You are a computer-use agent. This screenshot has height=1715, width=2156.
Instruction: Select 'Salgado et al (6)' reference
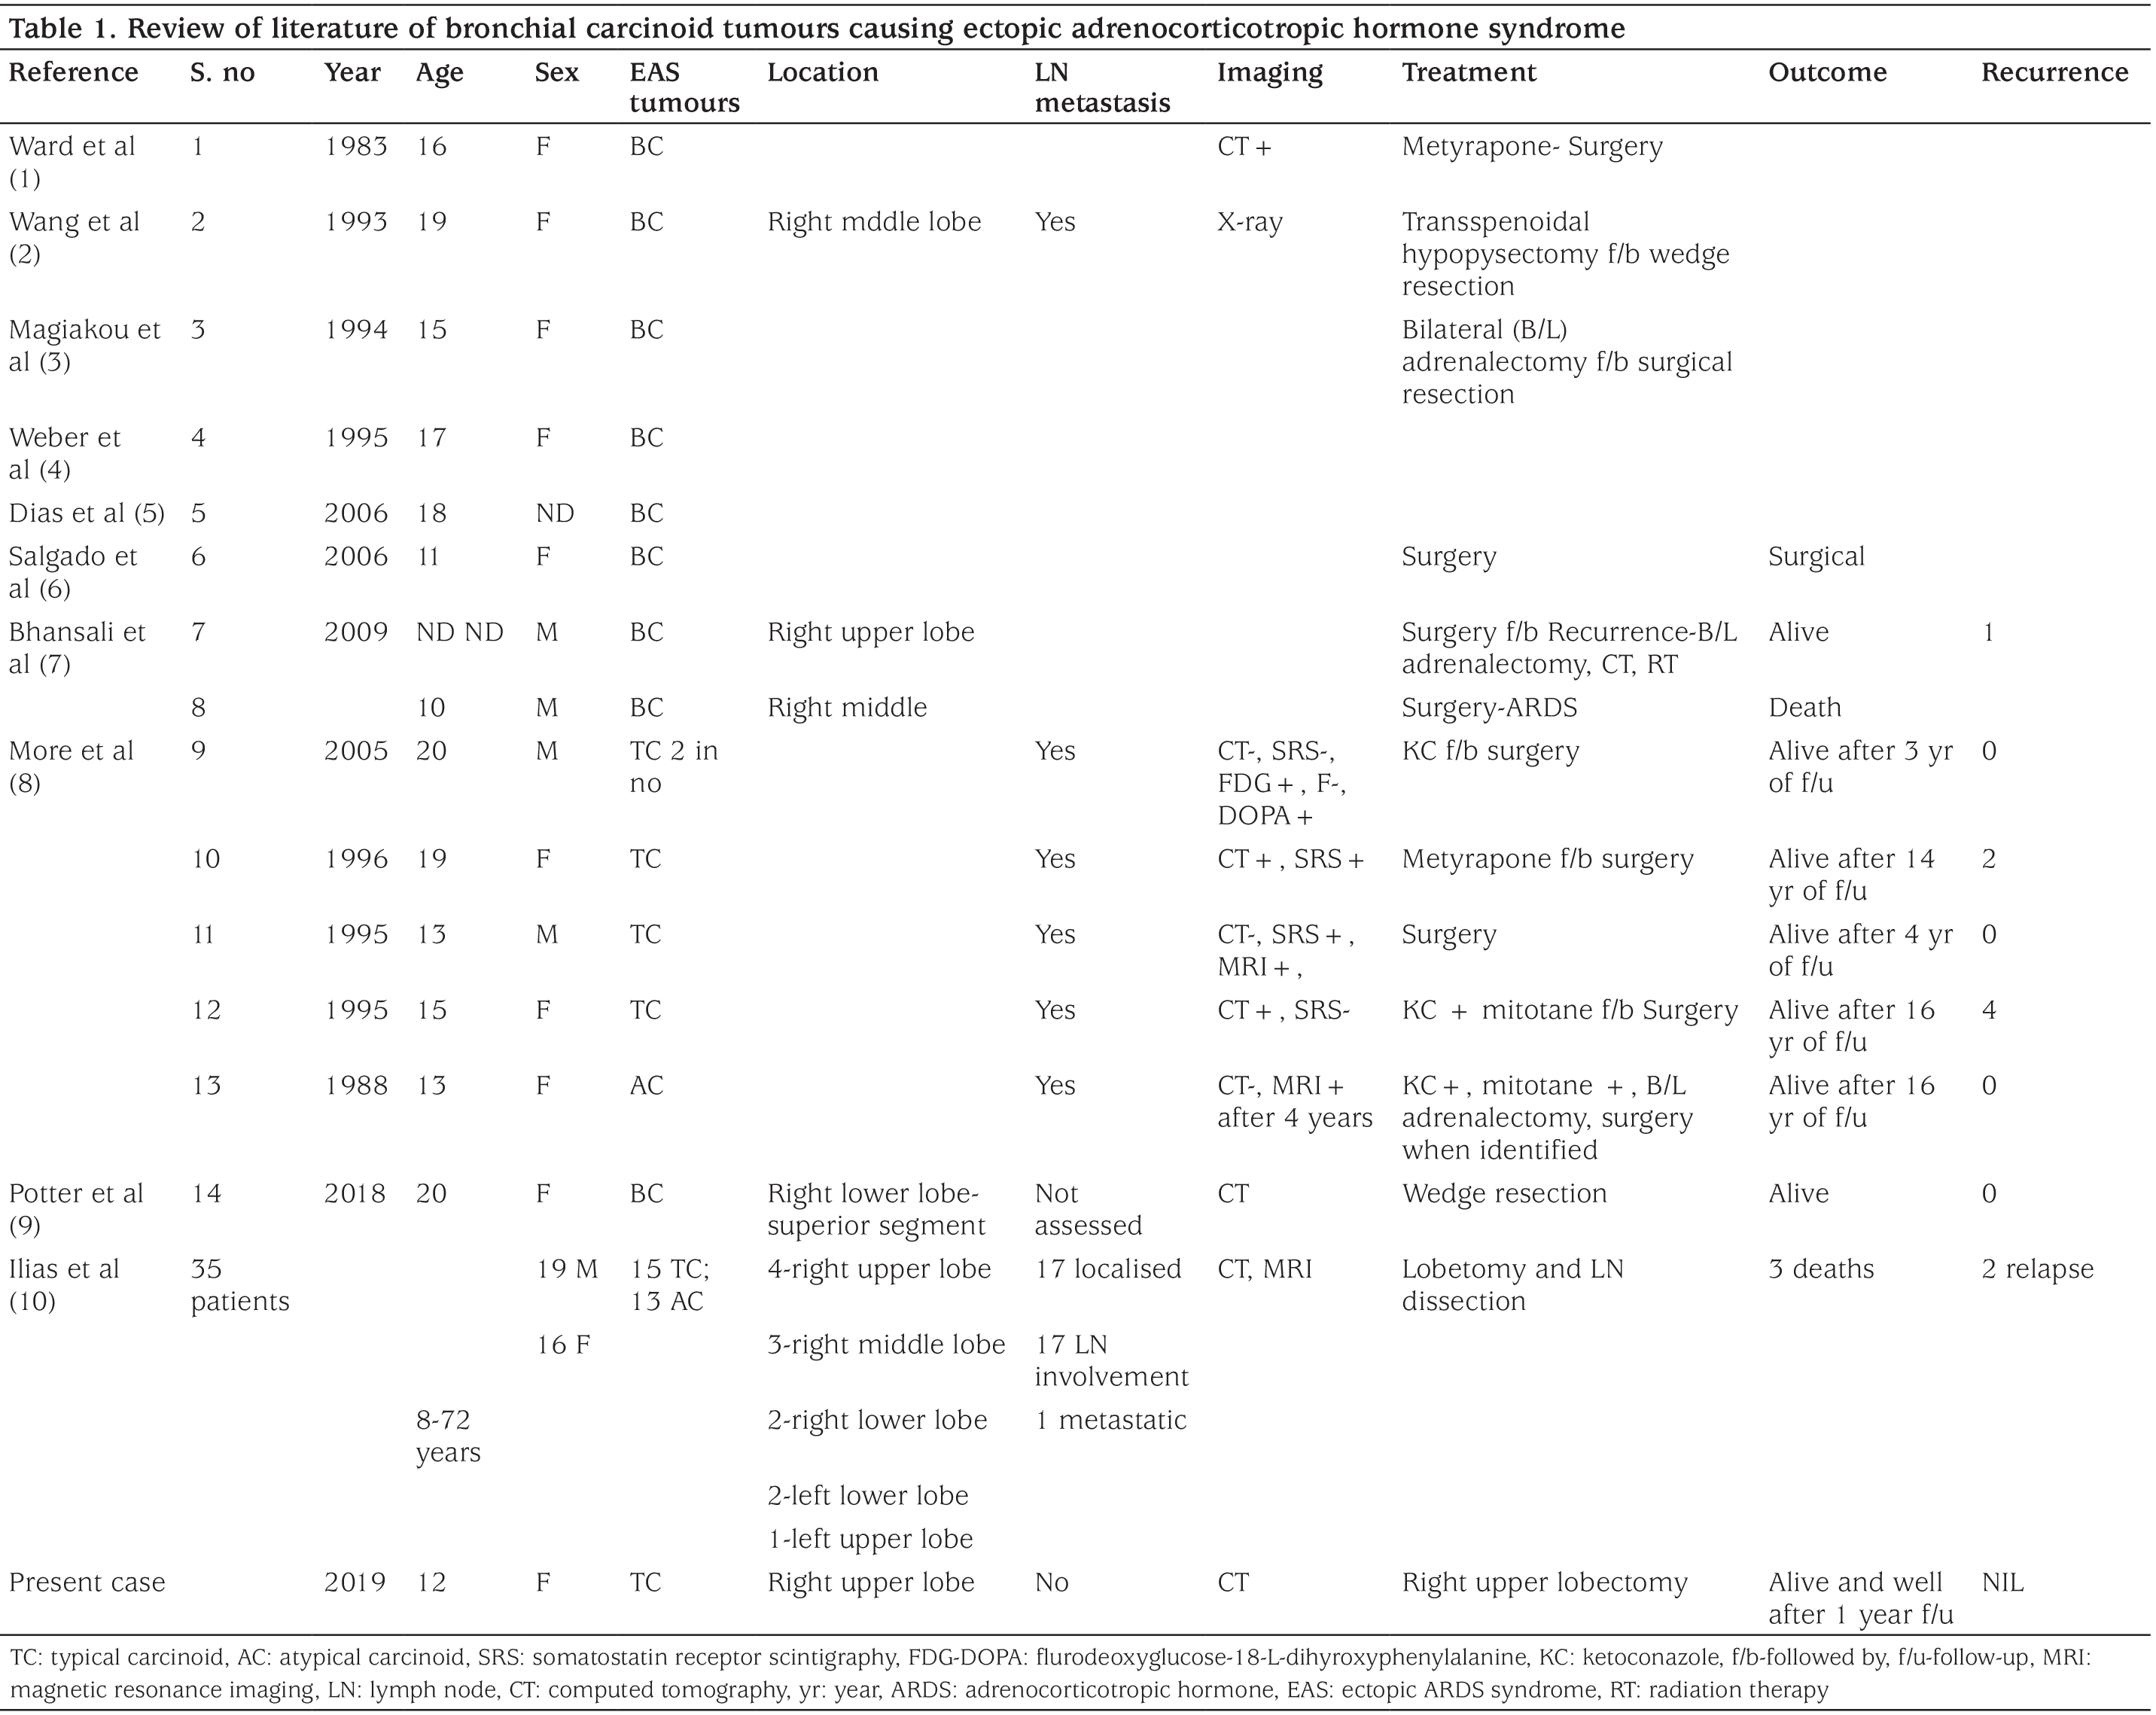pos(73,573)
